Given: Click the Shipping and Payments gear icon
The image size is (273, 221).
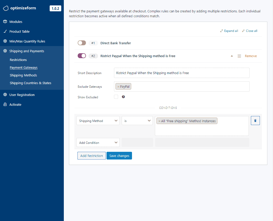Looking at the screenshot, I should 5,51.
